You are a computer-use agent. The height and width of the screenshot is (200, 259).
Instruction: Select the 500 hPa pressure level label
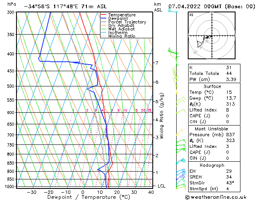pyautogui.click(x=12, y=86)
